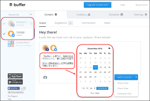Select December 28 in calendar
Image resolution: width=150 pixels, height=101 pixels.
[x=81, y=77]
